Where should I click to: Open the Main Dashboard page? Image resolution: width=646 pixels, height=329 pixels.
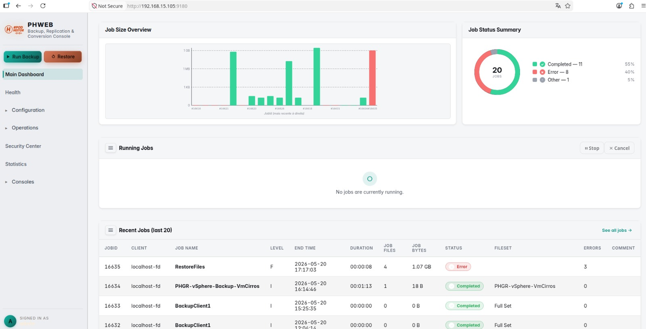point(42,74)
